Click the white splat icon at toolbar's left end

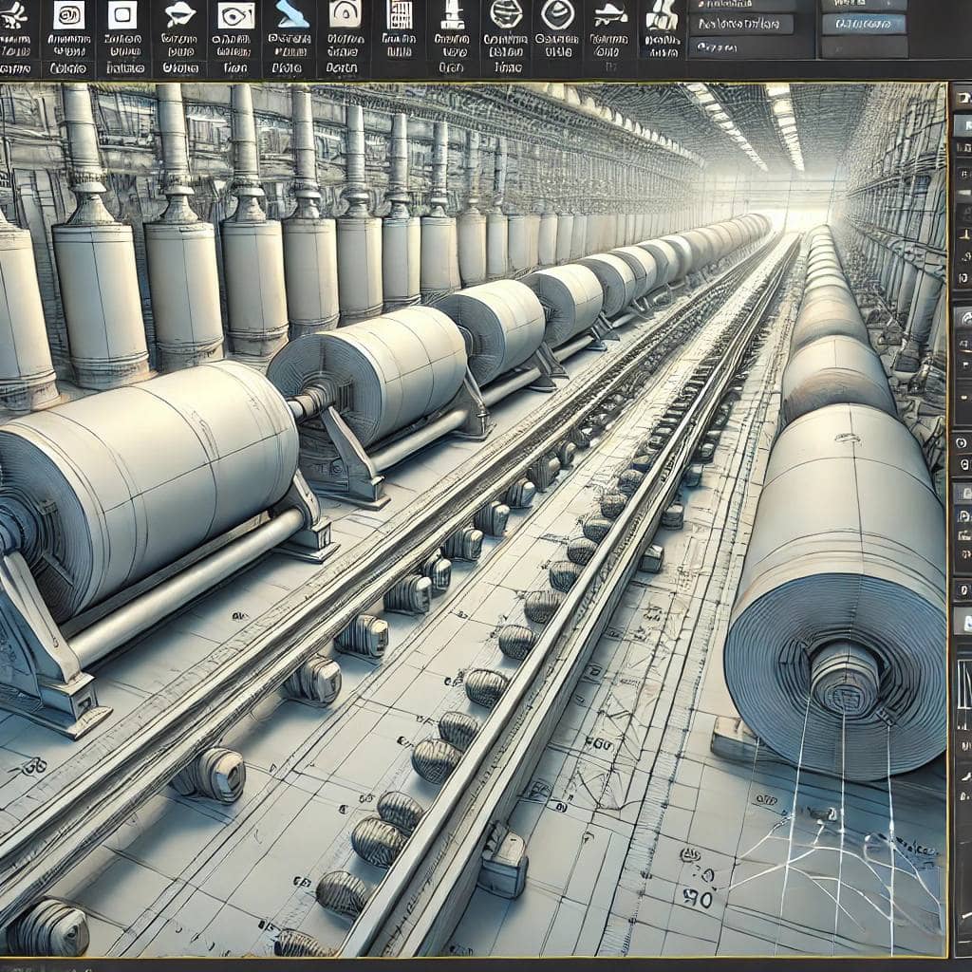pyautogui.click(x=13, y=15)
